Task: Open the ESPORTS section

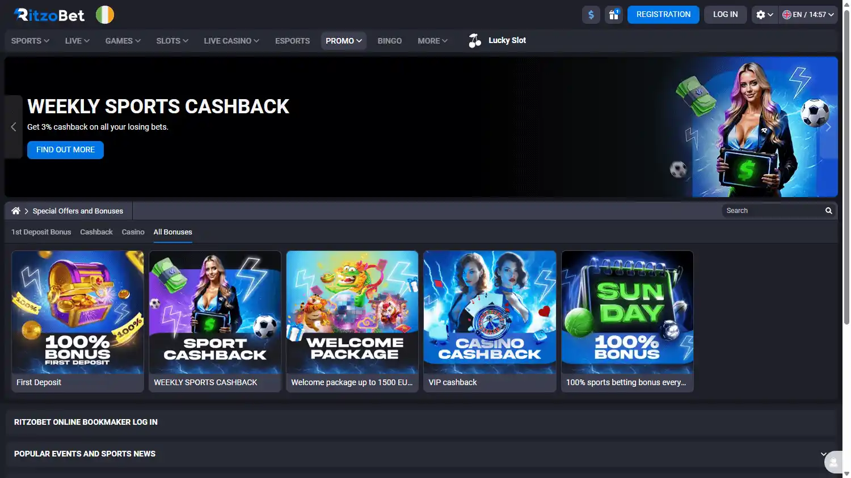Action: (292, 41)
